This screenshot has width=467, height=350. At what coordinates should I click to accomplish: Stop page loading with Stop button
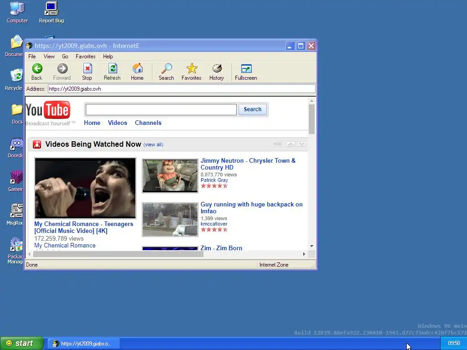click(x=87, y=72)
